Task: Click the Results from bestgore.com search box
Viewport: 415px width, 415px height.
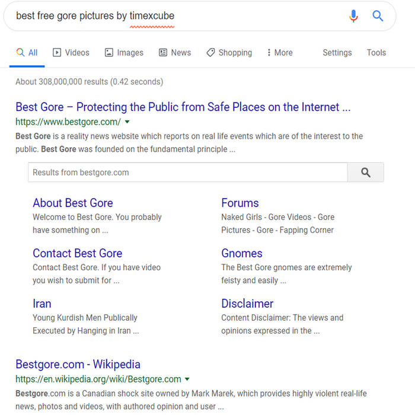Action: [187, 173]
